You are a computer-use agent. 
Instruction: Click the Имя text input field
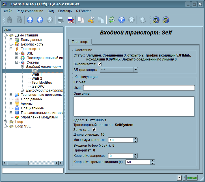point(139,88)
